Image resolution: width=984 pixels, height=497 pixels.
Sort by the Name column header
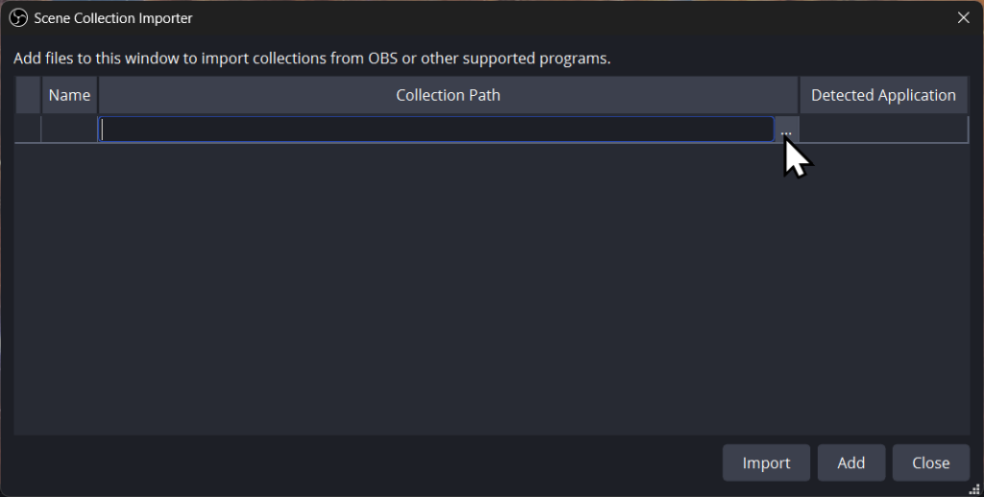tap(69, 95)
